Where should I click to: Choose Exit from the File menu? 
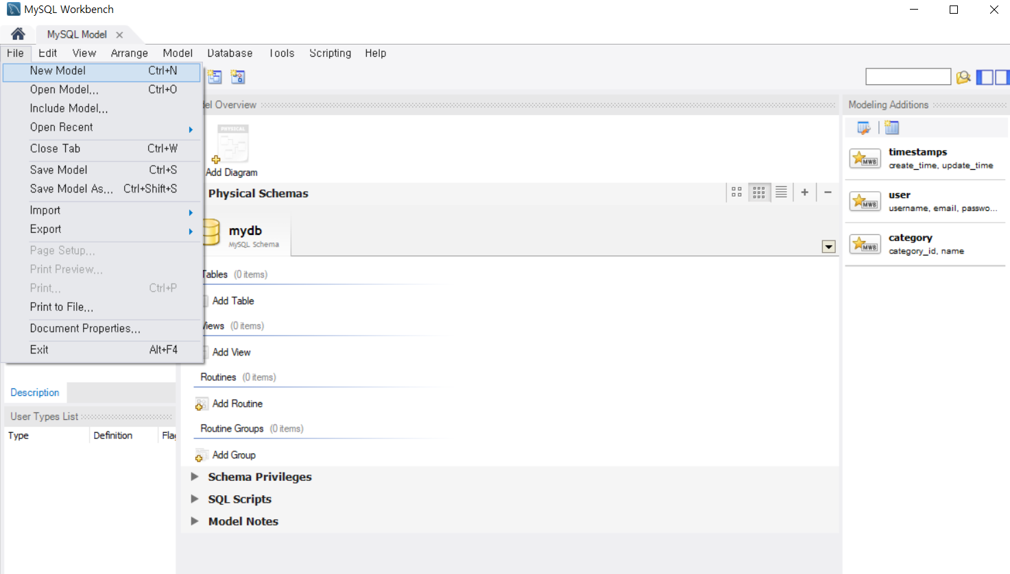(x=101, y=350)
